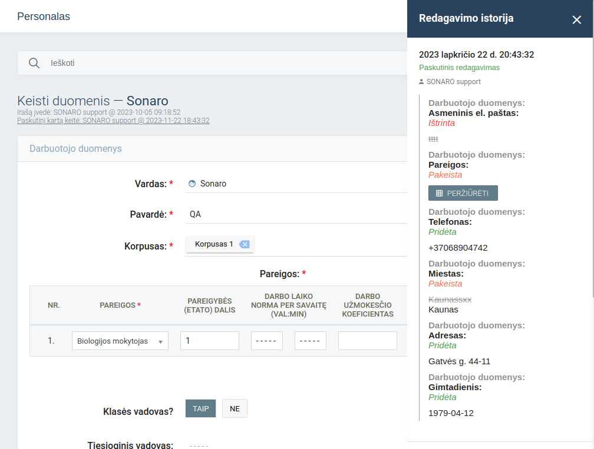Remove the Korpusas 1 tag
This screenshot has width=594, height=449.
click(245, 244)
